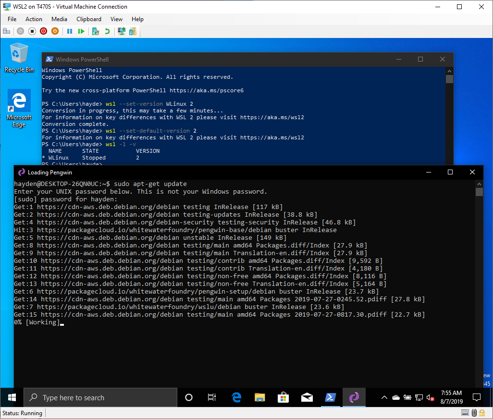This screenshot has height=419, width=493.
Task: Open the Clipboard menu
Action: tap(89, 19)
